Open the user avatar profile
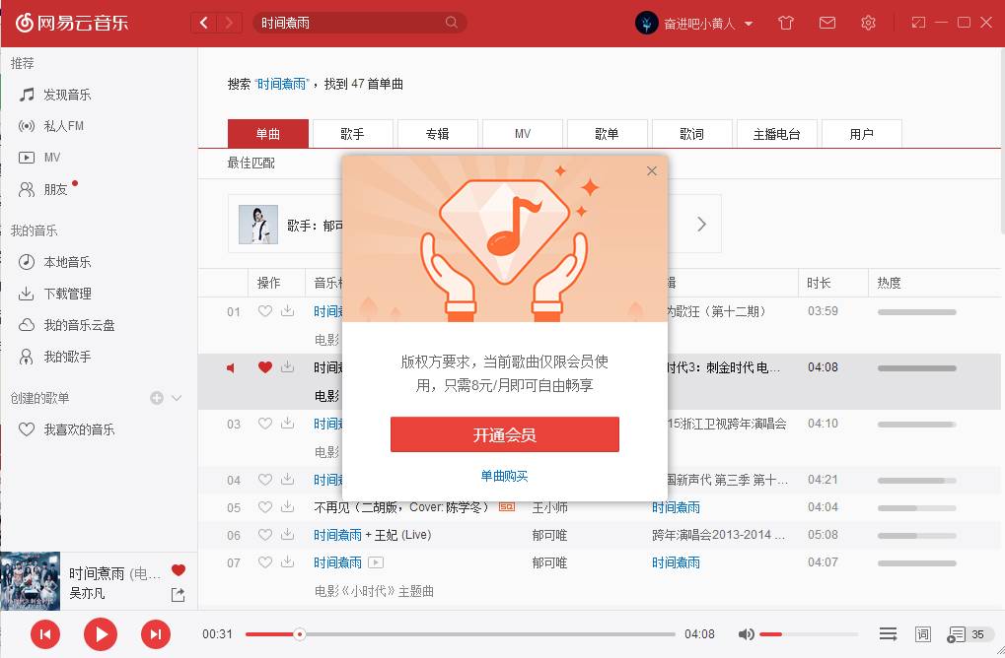Image resolution: width=1005 pixels, height=658 pixels. click(x=646, y=23)
